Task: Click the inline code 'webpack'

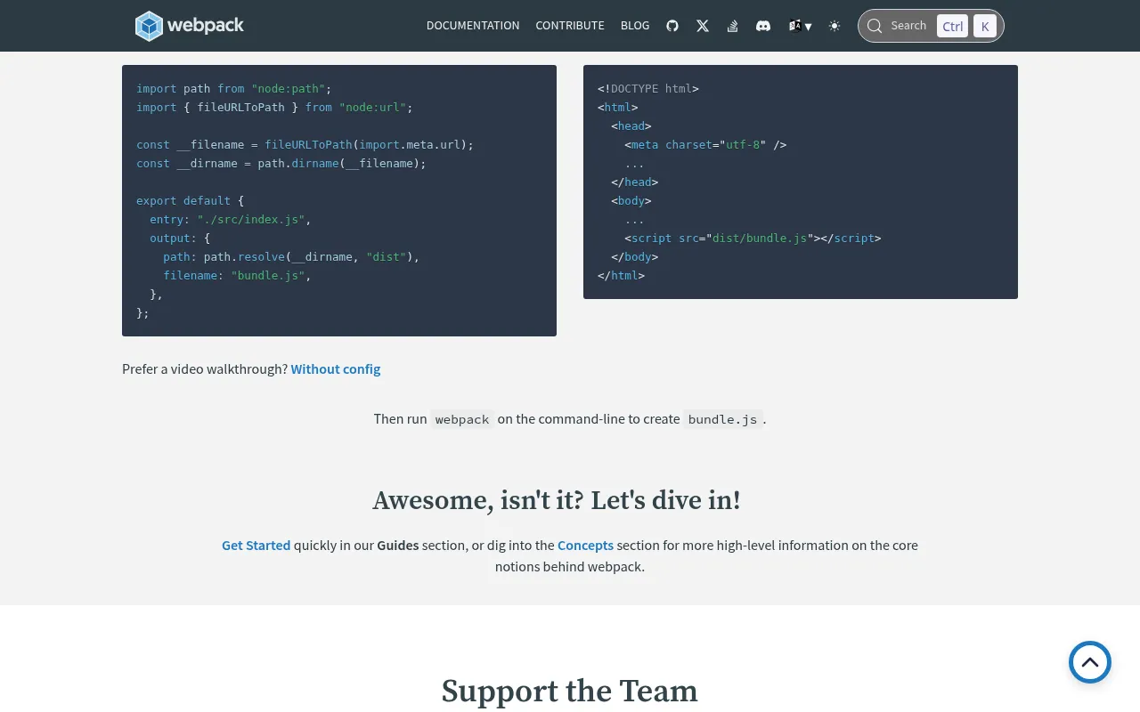Action: pyautogui.click(x=462, y=419)
